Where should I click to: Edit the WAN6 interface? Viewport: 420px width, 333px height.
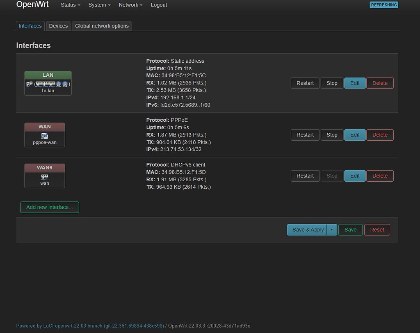355,176
